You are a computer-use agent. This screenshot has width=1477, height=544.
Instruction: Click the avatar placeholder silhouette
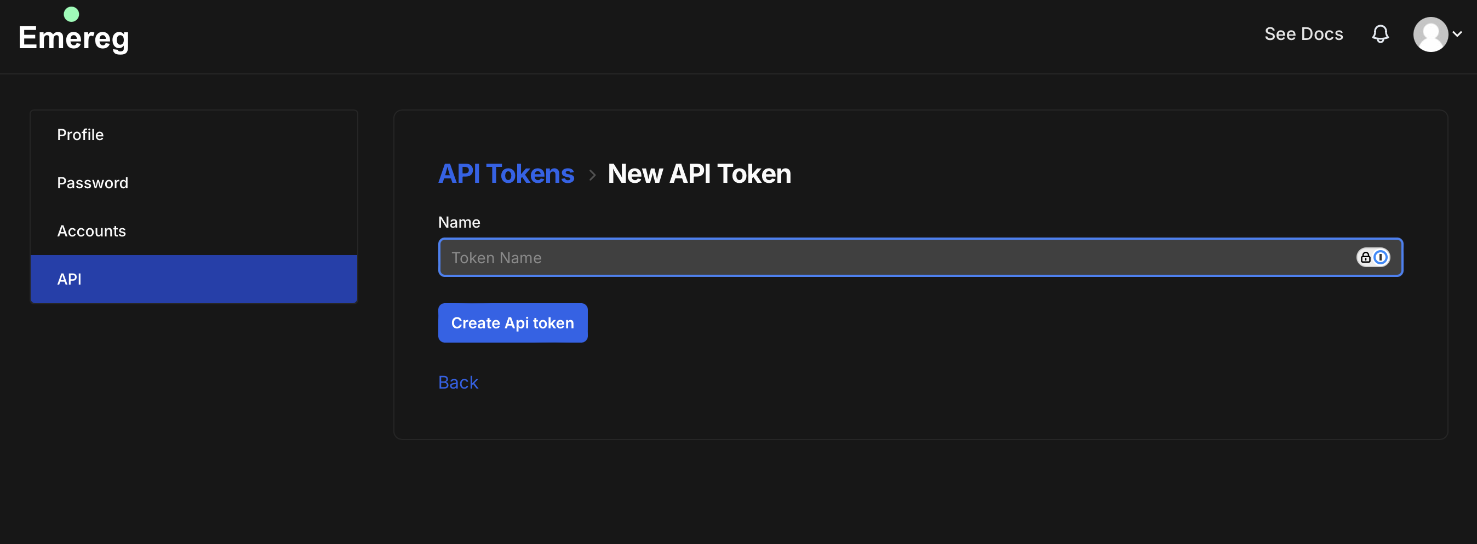(x=1430, y=34)
